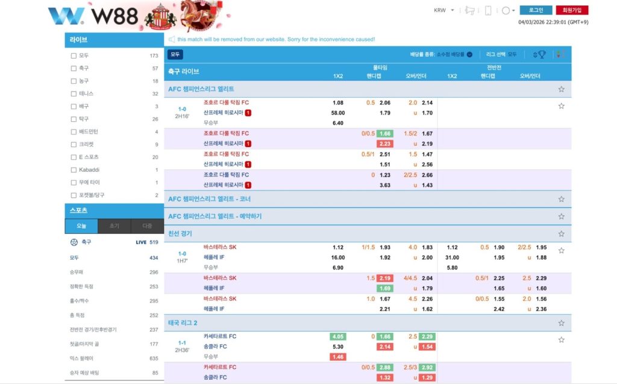617x384 pixels.
Task: Bet on 카세타르트 FC 1X2 odds 4.05
Action: [337, 337]
